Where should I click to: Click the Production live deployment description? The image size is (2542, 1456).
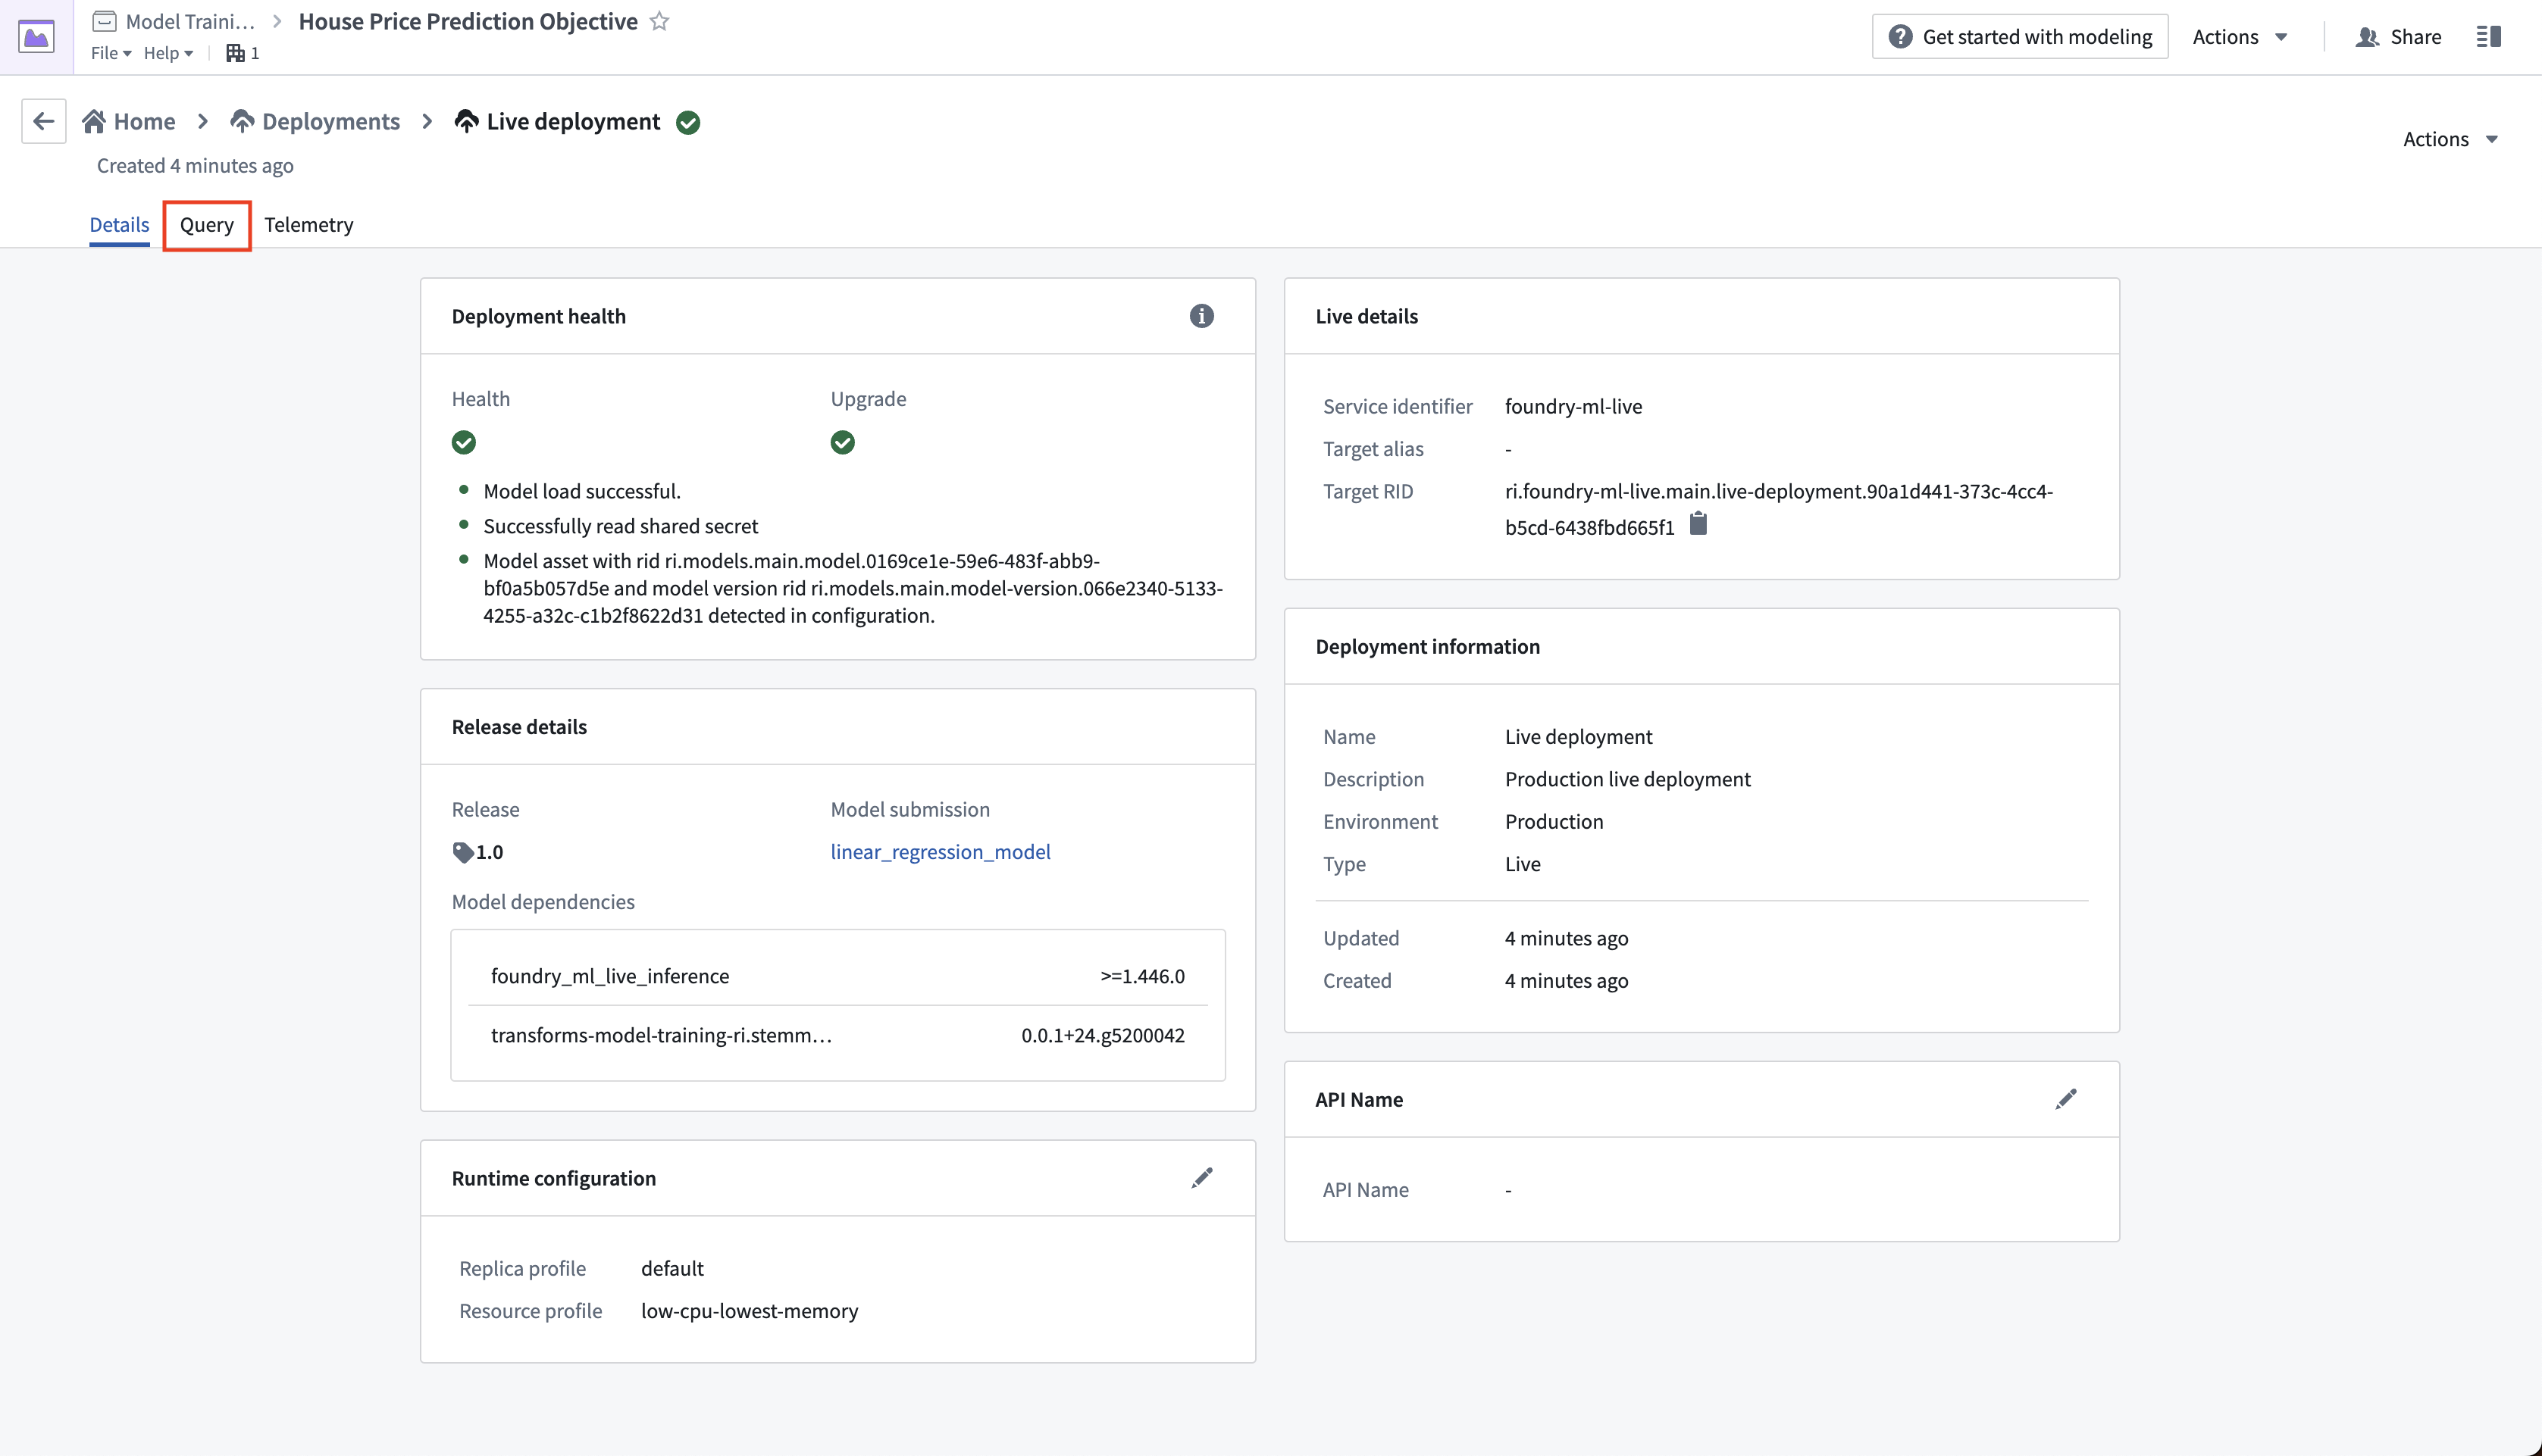click(1628, 778)
